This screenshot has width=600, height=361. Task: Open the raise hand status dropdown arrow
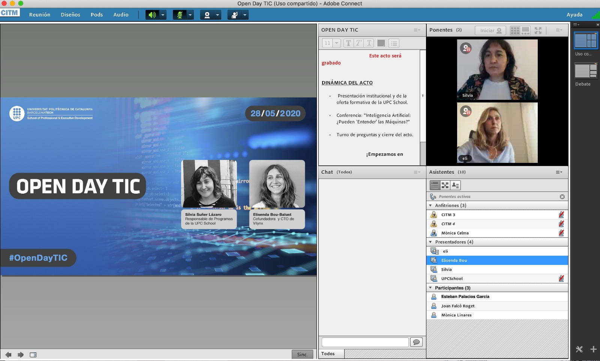(245, 15)
